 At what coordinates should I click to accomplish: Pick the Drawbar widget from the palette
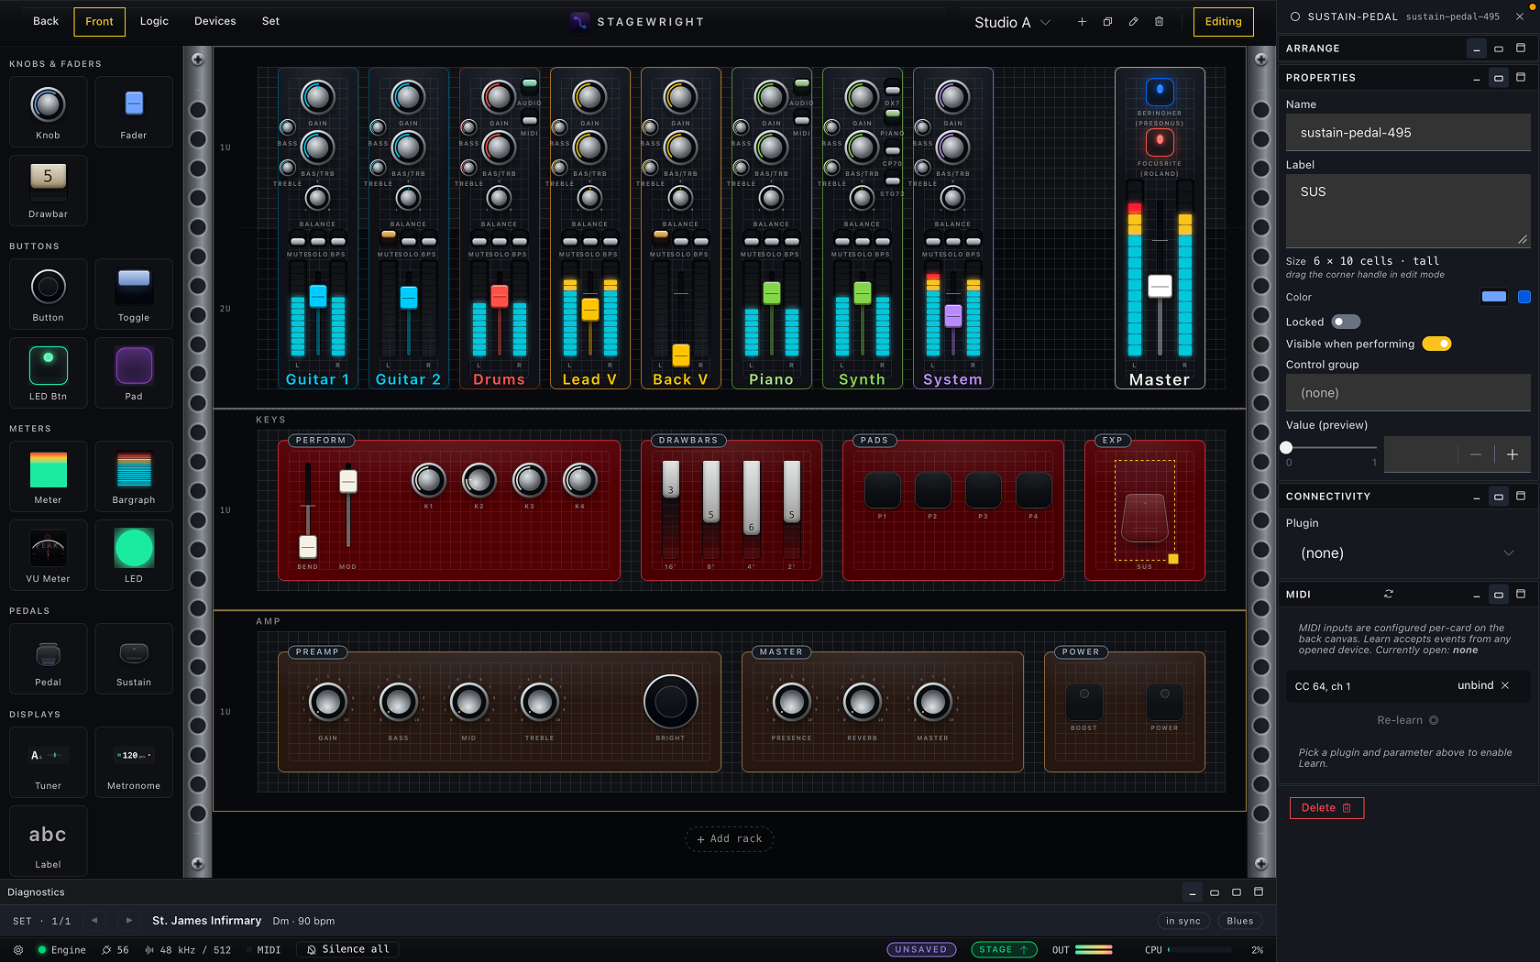click(x=48, y=191)
